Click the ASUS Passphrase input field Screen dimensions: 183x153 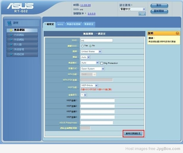pyautogui.click(x=97, y=123)
